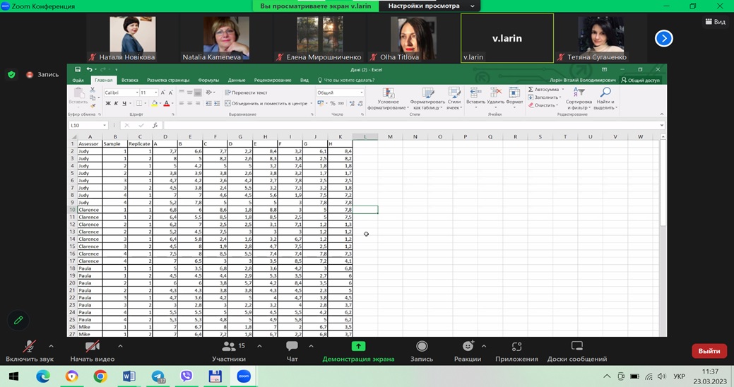The width and height of the screenshot is (734, 387).
Task: Show next participants with blue arrow
Action: (663, 38)
